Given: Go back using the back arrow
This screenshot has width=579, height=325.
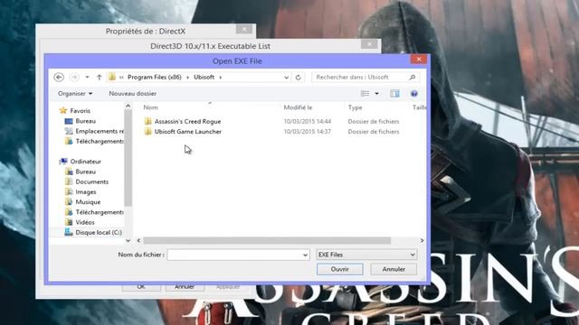Looking at the screenshot, I should point(59,77).
